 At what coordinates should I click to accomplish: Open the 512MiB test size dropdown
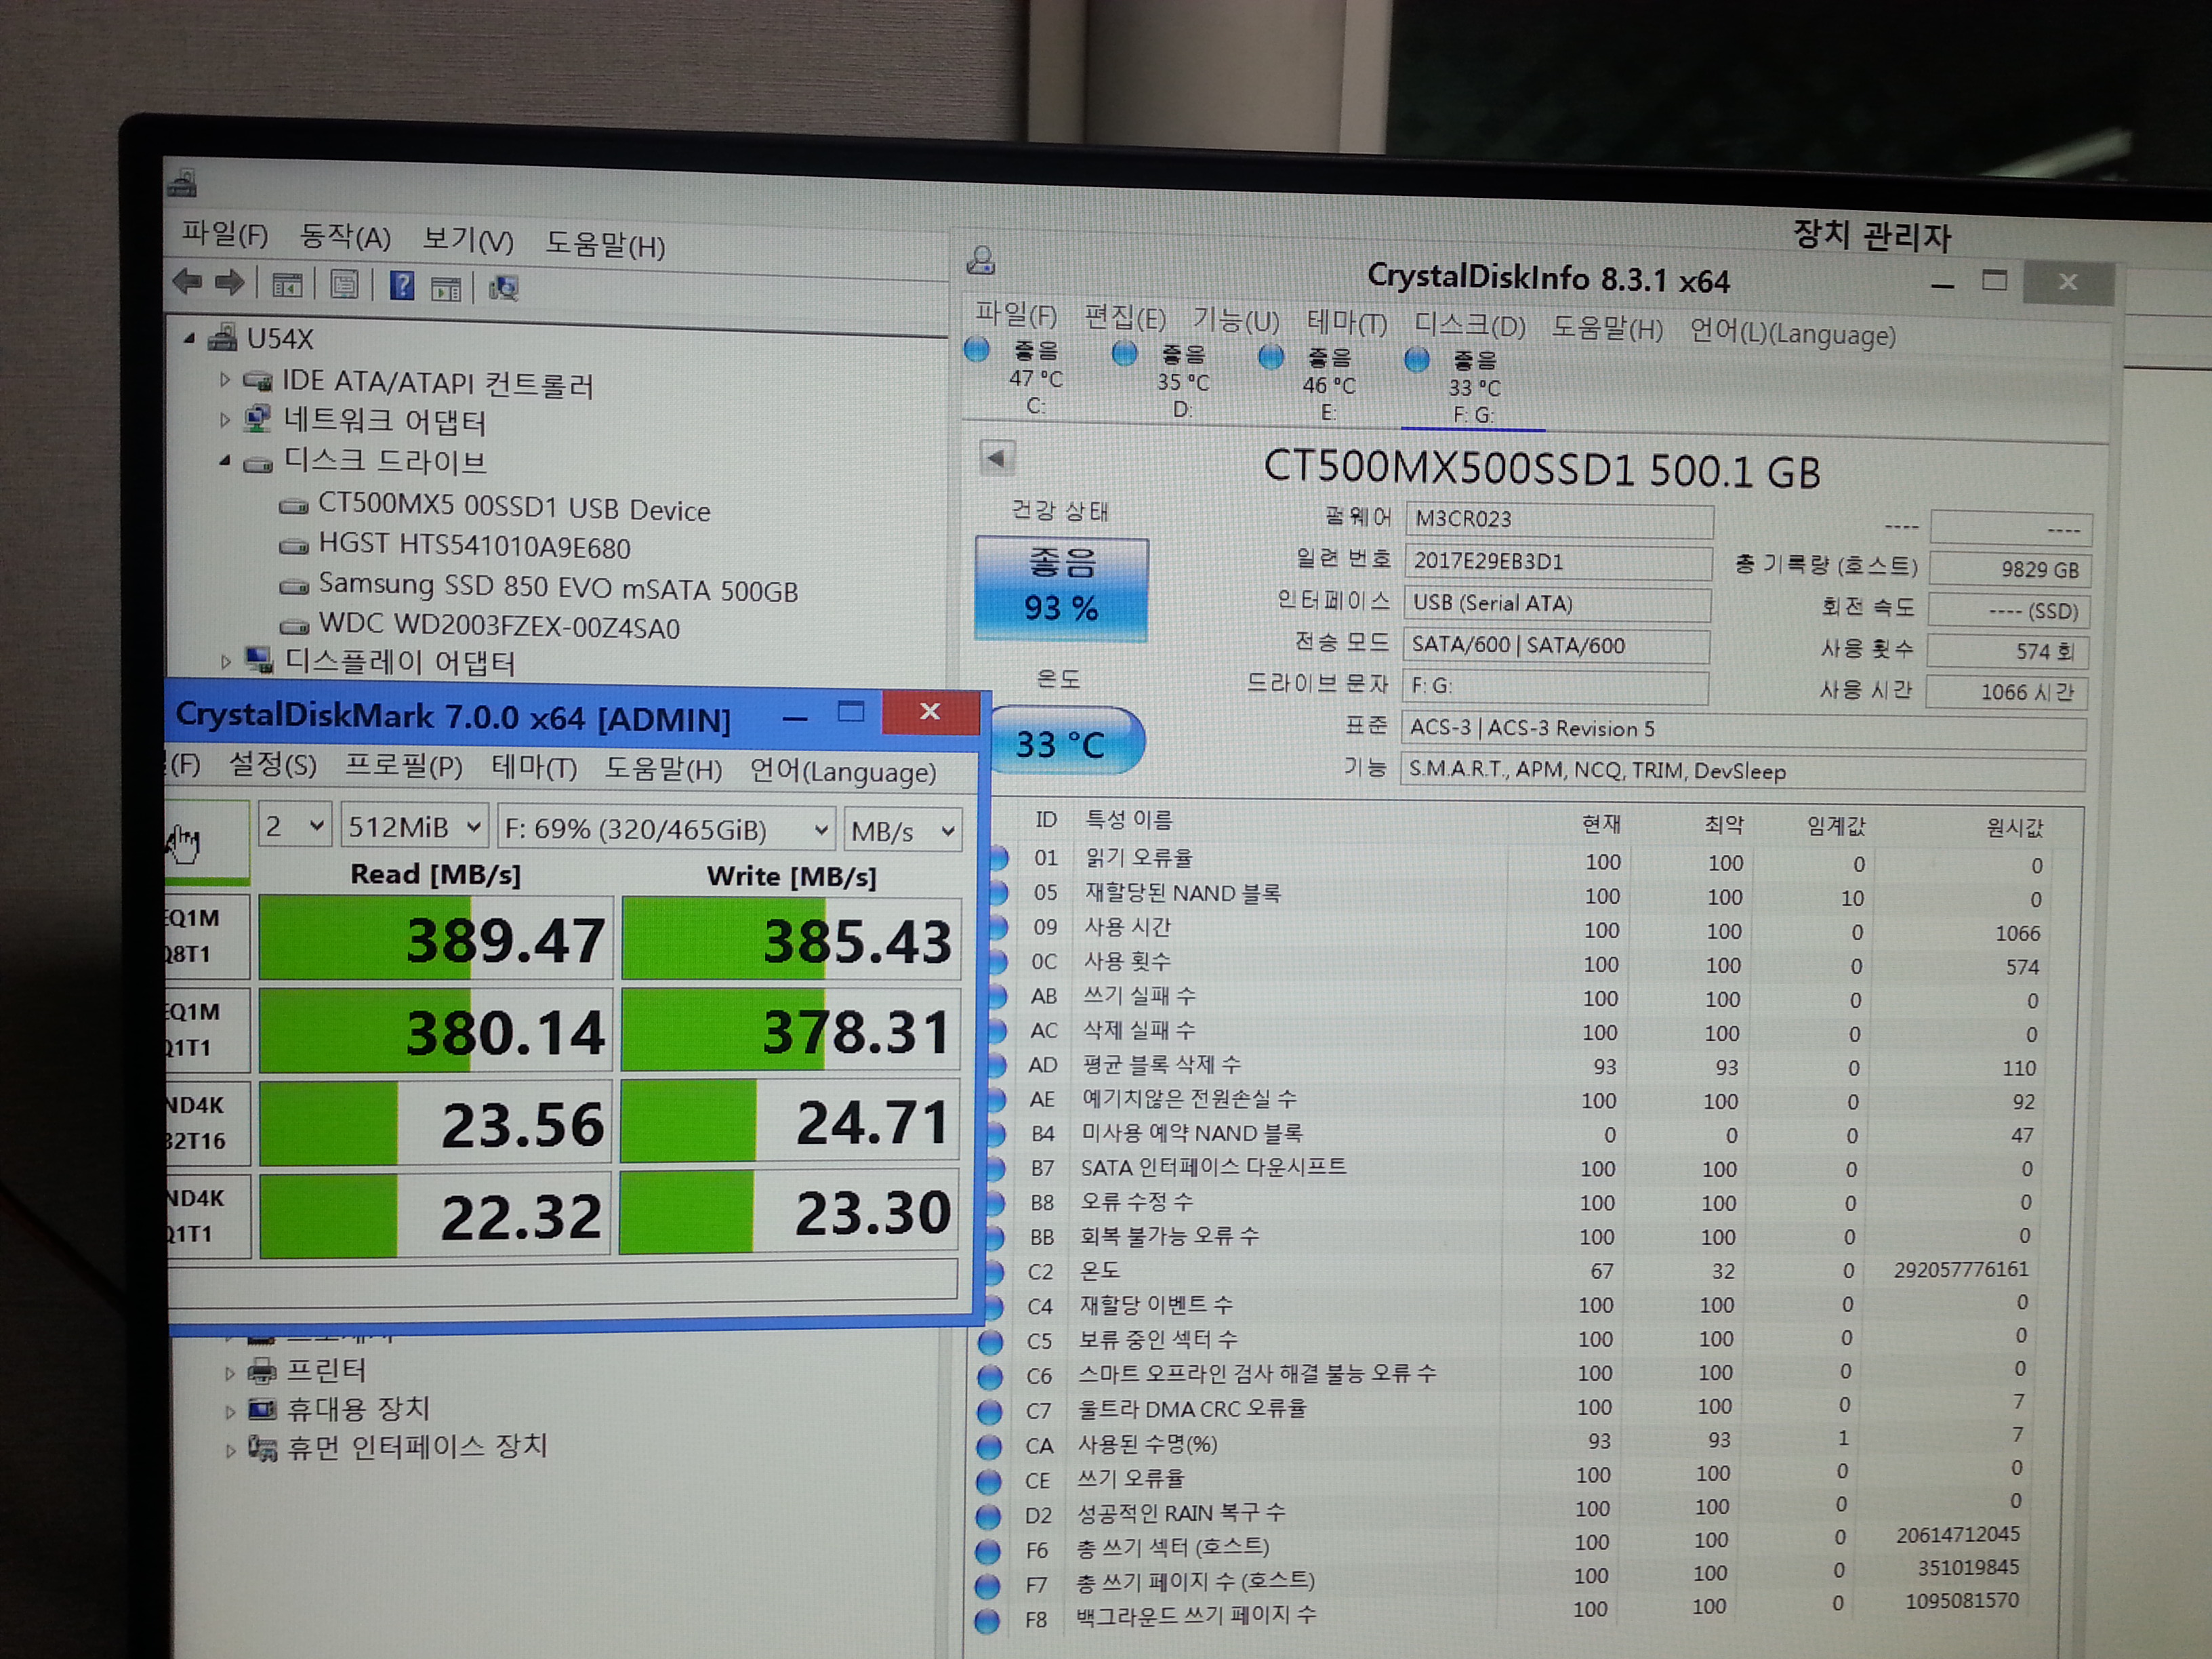click(414, 827)
